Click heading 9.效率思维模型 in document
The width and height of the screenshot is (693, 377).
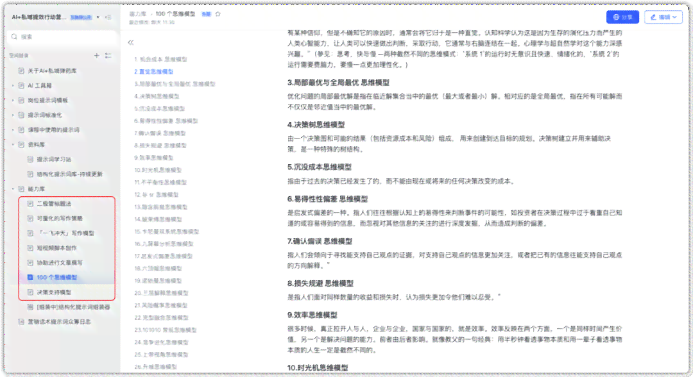click(x=312, y=315)
